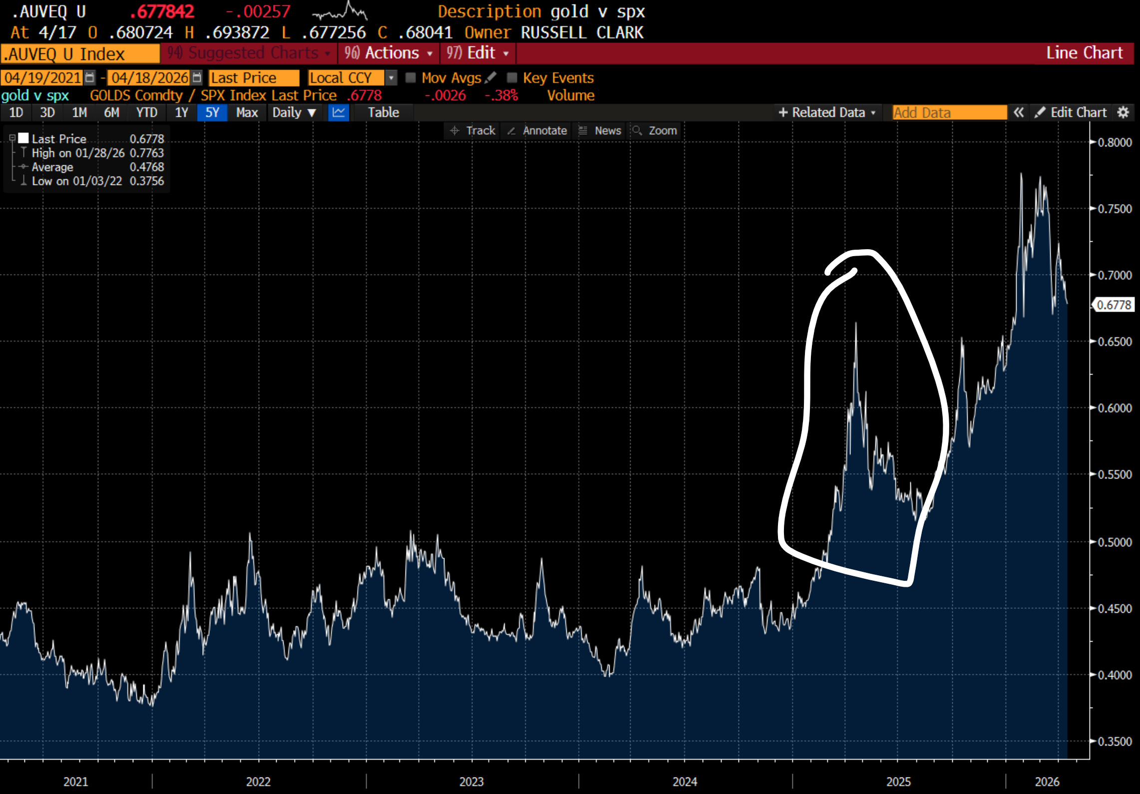1140x794 pixels.
Task: Enable the Mov Avgs checkbox
Action: click(x=410, y=77)
